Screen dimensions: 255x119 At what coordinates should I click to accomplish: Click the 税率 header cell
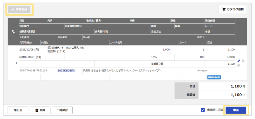[x=162, y=26]
